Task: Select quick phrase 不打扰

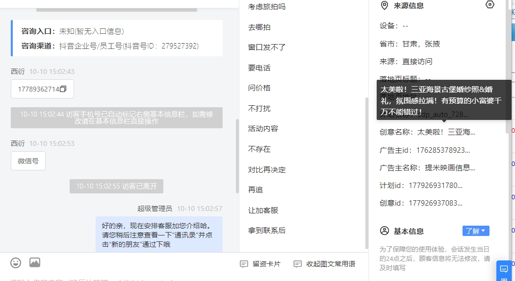Action: [x=259, y=109]
